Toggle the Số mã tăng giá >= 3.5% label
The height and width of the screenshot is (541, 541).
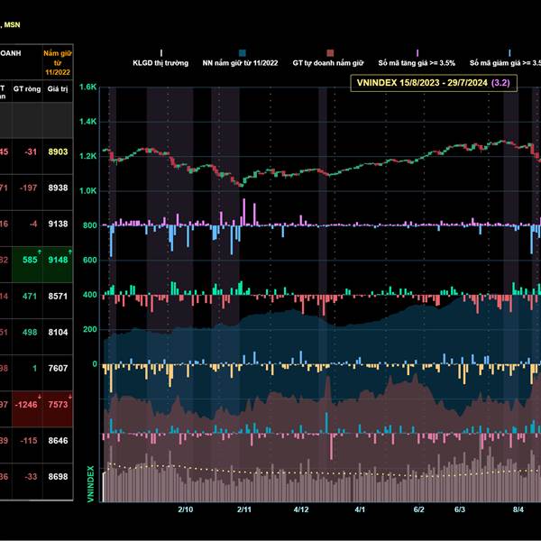pyautogui.click(x=417, y=64)
